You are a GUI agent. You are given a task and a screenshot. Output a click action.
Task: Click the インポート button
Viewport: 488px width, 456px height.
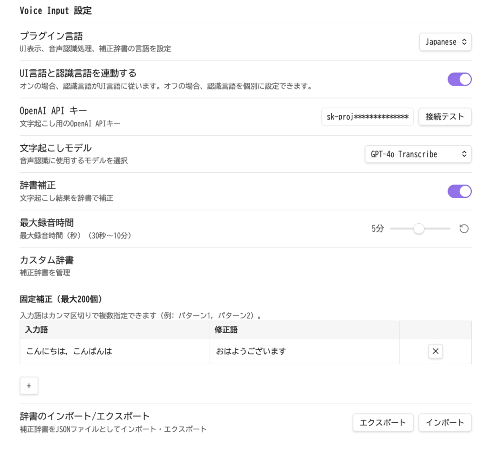click(x=445, y=422)
